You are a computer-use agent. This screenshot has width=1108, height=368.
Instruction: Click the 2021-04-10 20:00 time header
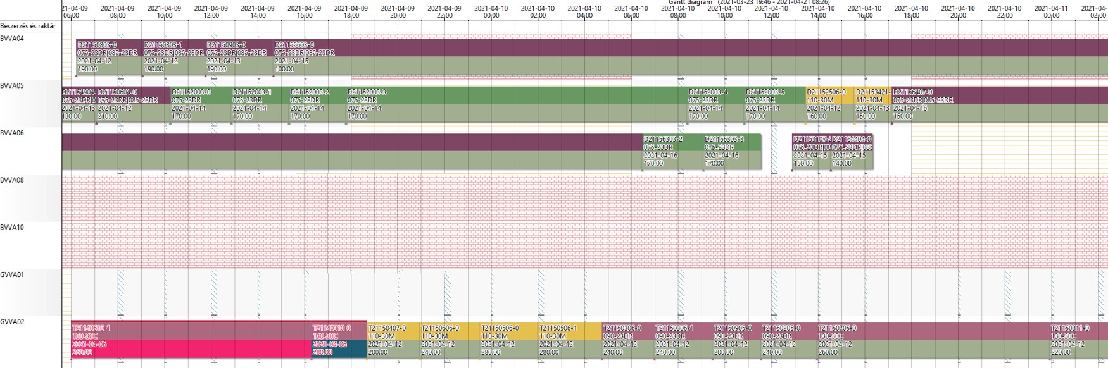(x=959, y=12)
